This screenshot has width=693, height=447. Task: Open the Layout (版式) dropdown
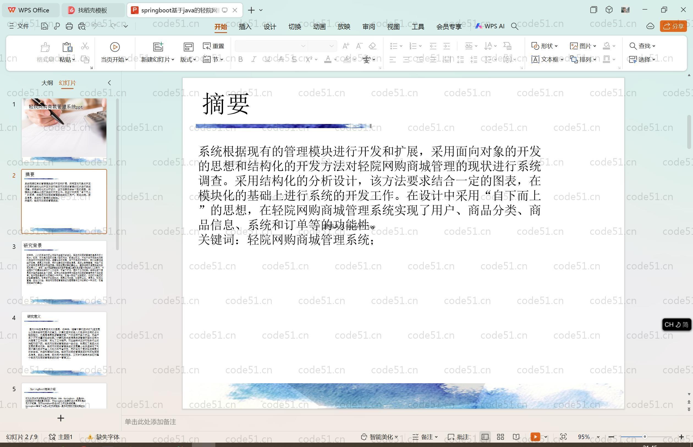(x=188, y=59)
